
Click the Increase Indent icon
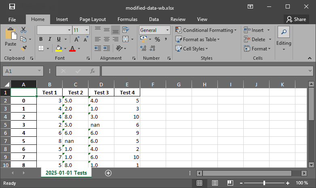click(x=107, y=48)
